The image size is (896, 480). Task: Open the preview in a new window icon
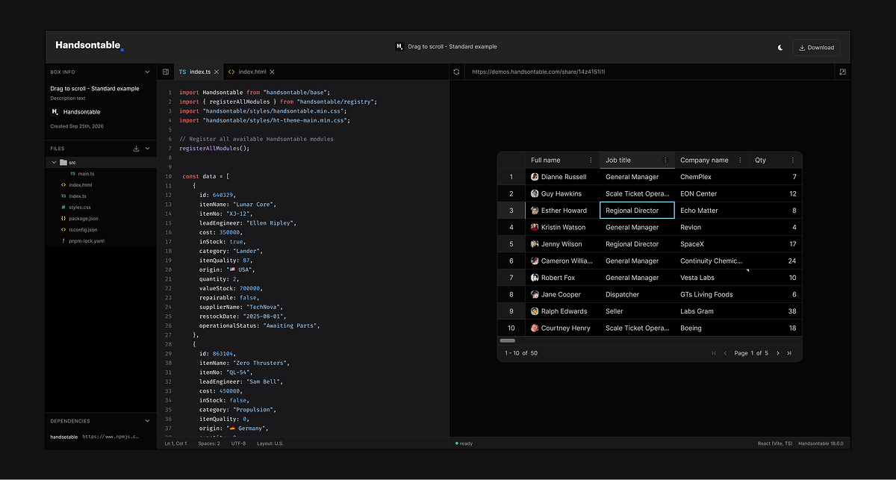[x=842, y=72]
